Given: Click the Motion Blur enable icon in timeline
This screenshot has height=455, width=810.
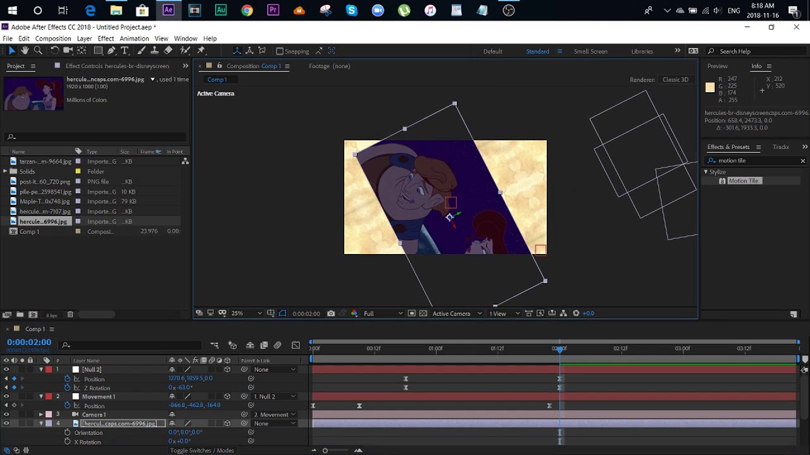Looking at the screenshot, I should click(277, 345).
